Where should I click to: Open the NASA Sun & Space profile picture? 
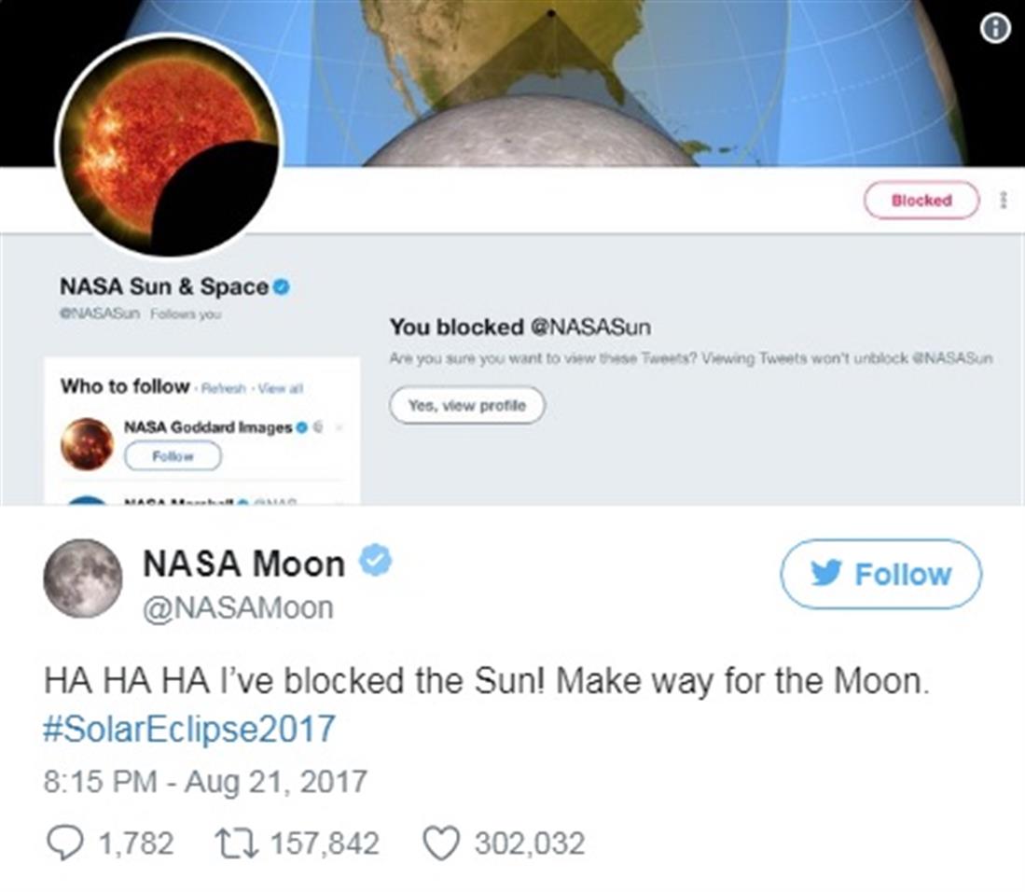coord(168,146)
